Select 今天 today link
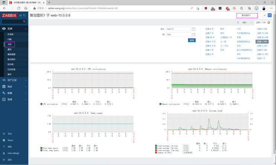Viewport: 276px width, 165px height. tap(239, 29)
